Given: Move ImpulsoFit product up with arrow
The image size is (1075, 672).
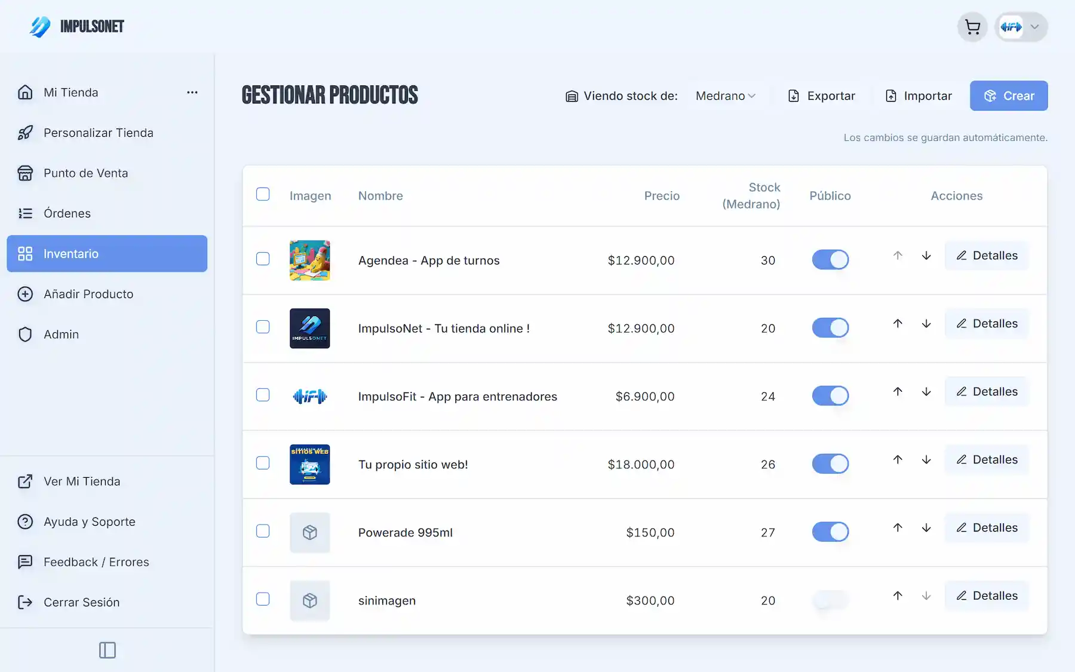Looking at the screenshot, I should [x=898, y=392].
